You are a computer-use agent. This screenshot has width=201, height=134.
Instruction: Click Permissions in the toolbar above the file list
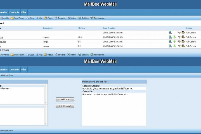[x=97, y=18]
